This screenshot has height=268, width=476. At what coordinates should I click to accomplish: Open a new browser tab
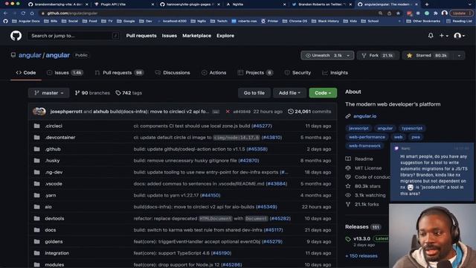point(426,4)
